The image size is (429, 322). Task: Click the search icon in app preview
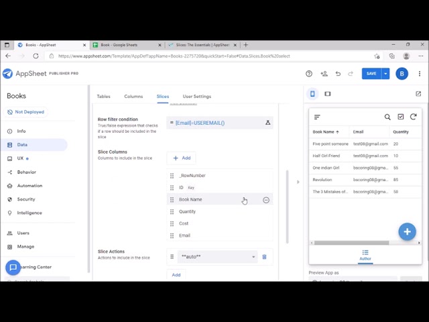click(x=387, y=117)
